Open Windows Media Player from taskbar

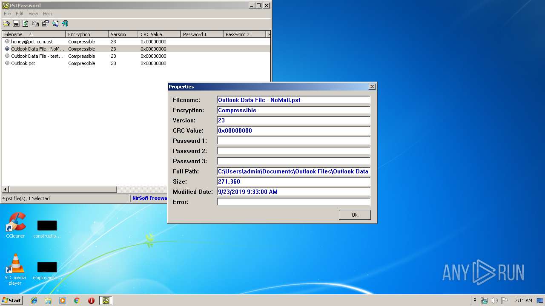pyautogui.click(x=63, y=300)
